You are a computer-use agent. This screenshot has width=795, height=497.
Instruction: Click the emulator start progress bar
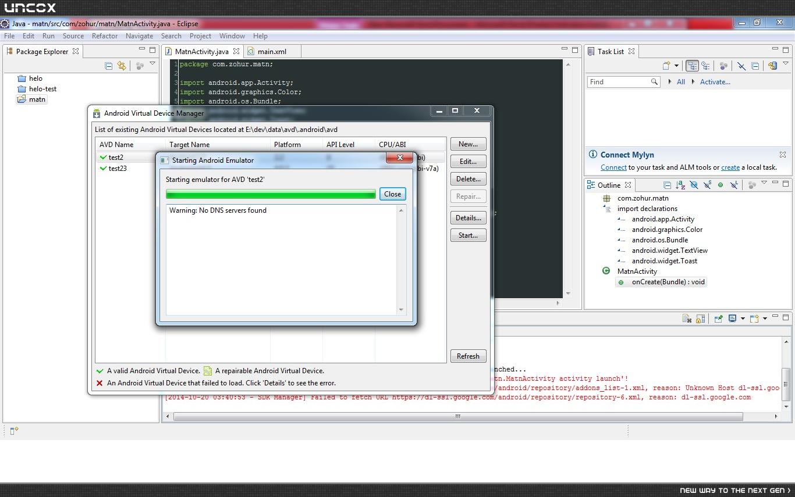[271, 194]
